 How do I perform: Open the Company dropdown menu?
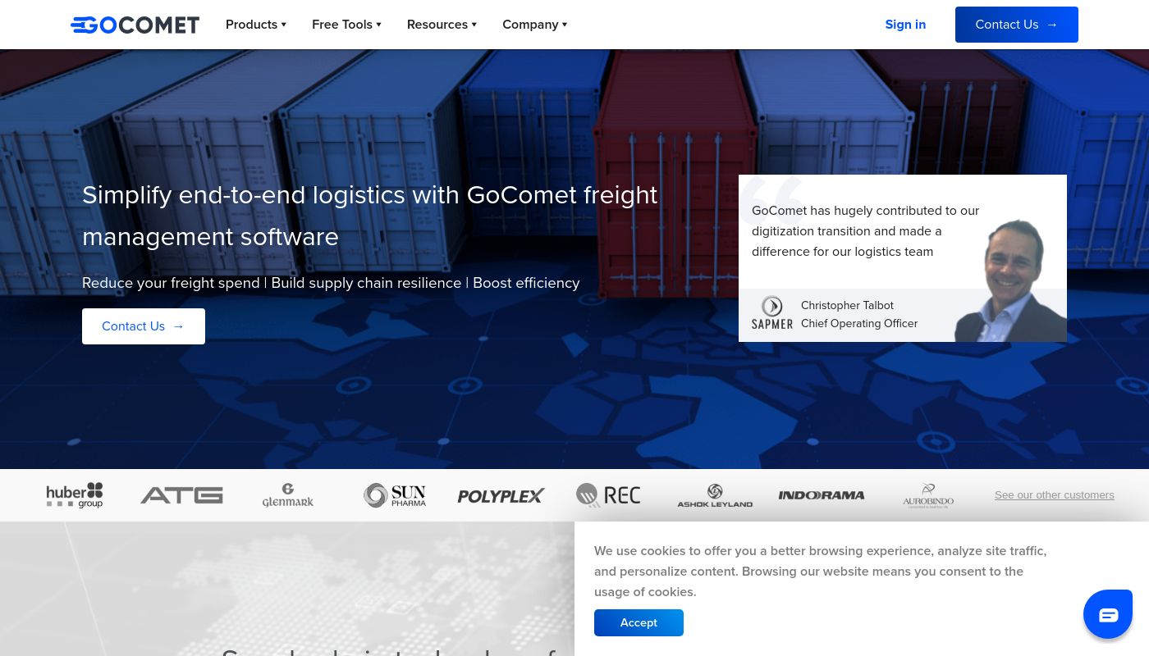click(x=534, y=25)
